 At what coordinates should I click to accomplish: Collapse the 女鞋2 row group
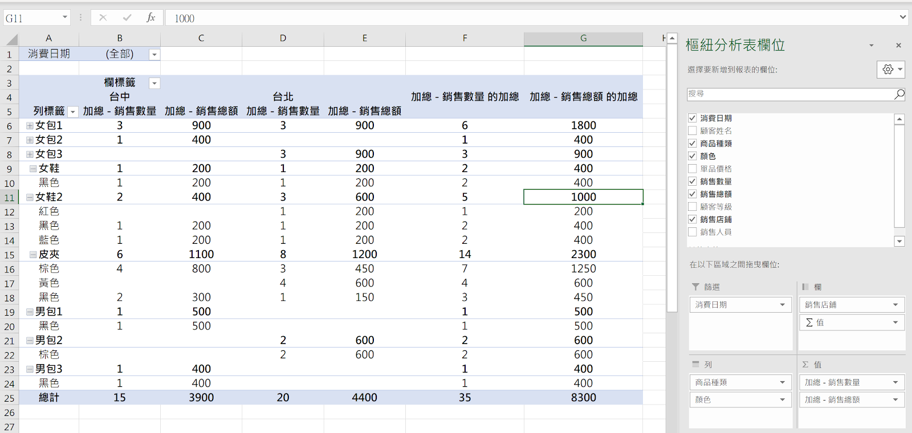tap(30, 197)
